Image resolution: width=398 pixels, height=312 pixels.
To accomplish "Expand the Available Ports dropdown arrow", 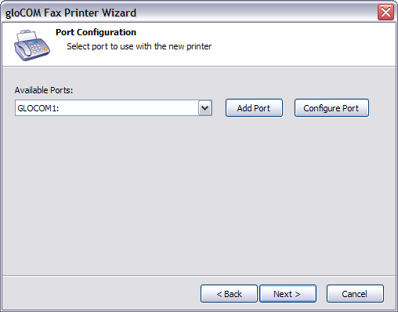I will click(205, 107).
